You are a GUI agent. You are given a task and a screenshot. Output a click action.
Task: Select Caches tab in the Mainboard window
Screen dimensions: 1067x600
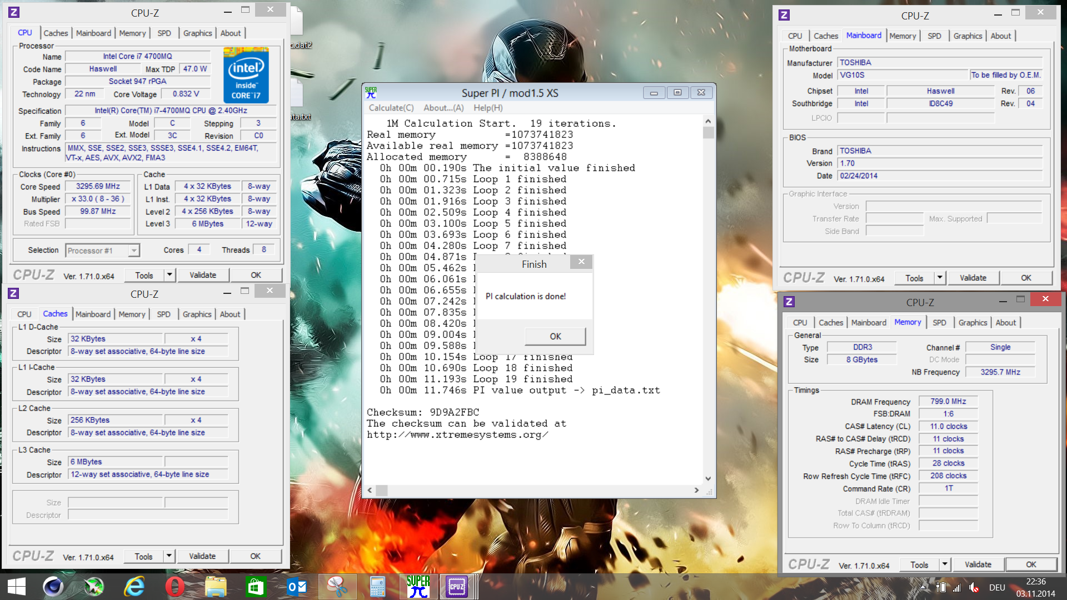pyautogui.click(x=826, y=36)
